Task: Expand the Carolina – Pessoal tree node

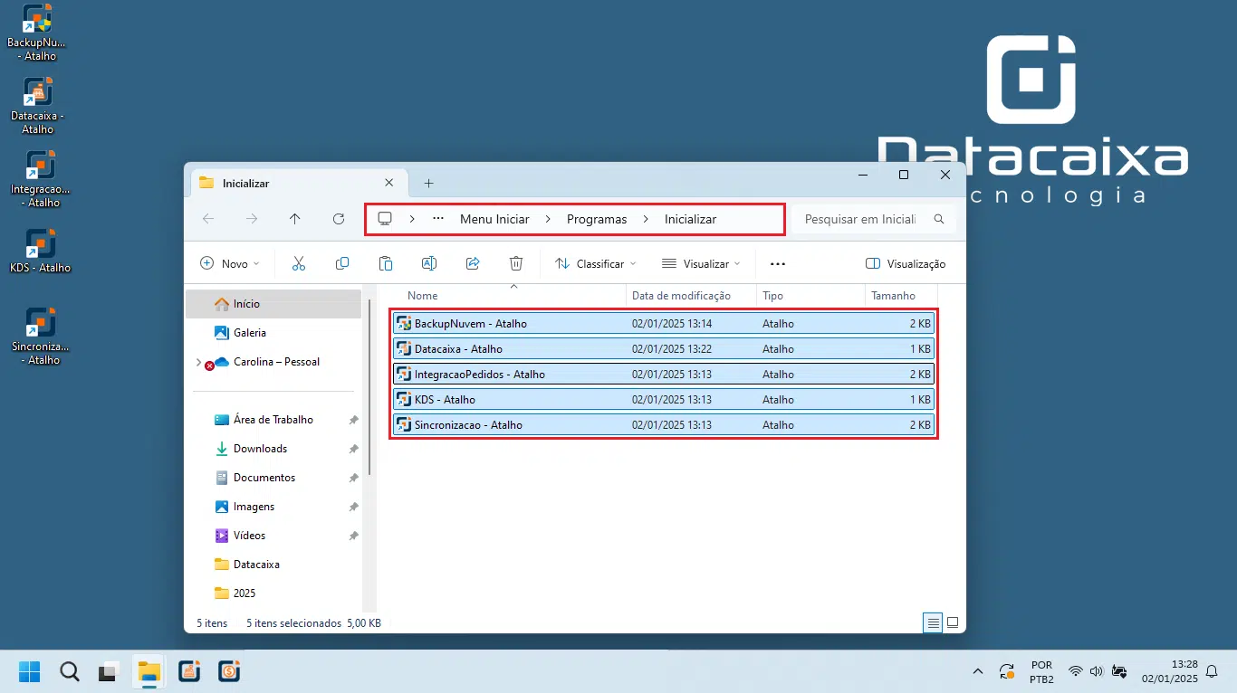Action: click(x=198, y=362)
